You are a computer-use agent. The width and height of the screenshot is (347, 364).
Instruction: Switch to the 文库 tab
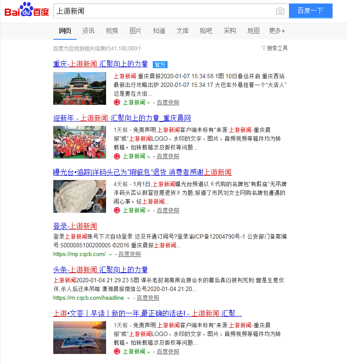pos(183,31)
